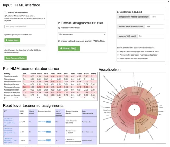The image size is (170, 147).
Task: Click the cobS column header
Action: tap(39, 74)
